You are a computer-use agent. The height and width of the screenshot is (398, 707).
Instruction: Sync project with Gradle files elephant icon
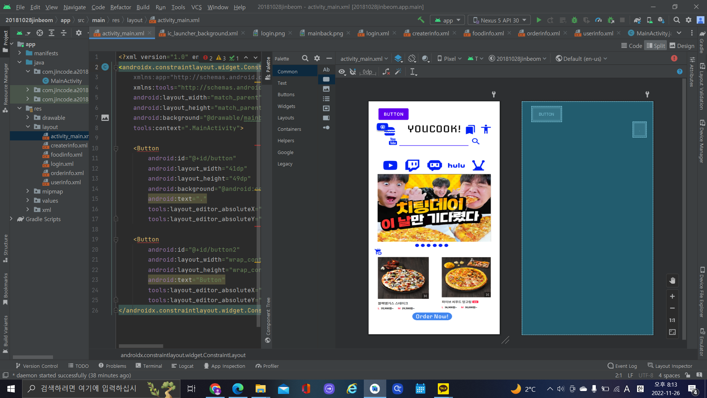(x=637, y=20)
